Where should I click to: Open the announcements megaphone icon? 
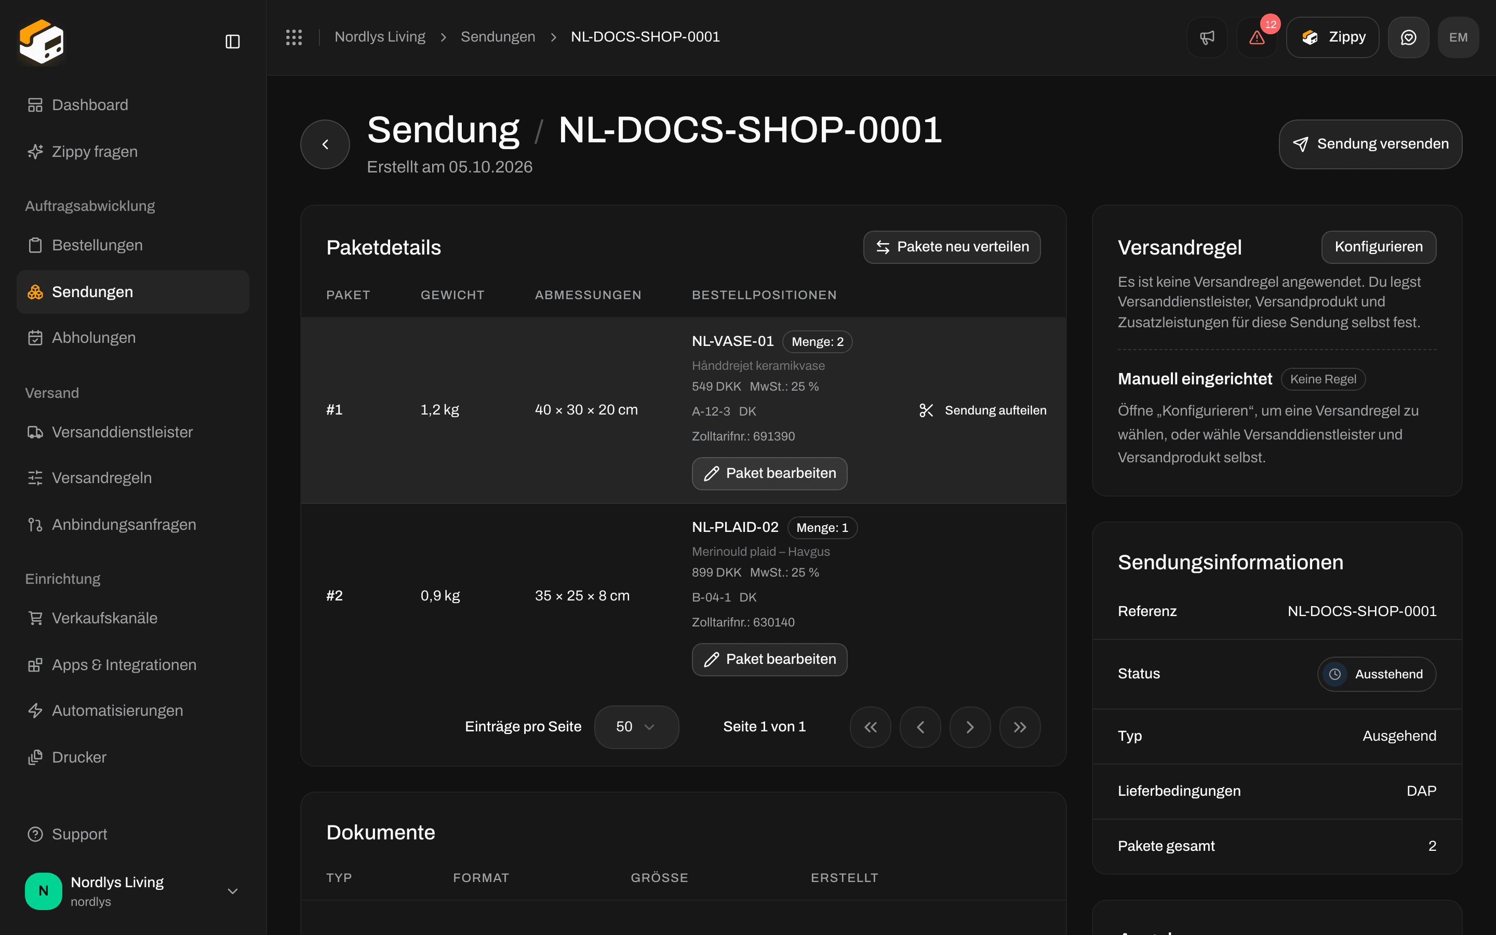click(1207, 37)
